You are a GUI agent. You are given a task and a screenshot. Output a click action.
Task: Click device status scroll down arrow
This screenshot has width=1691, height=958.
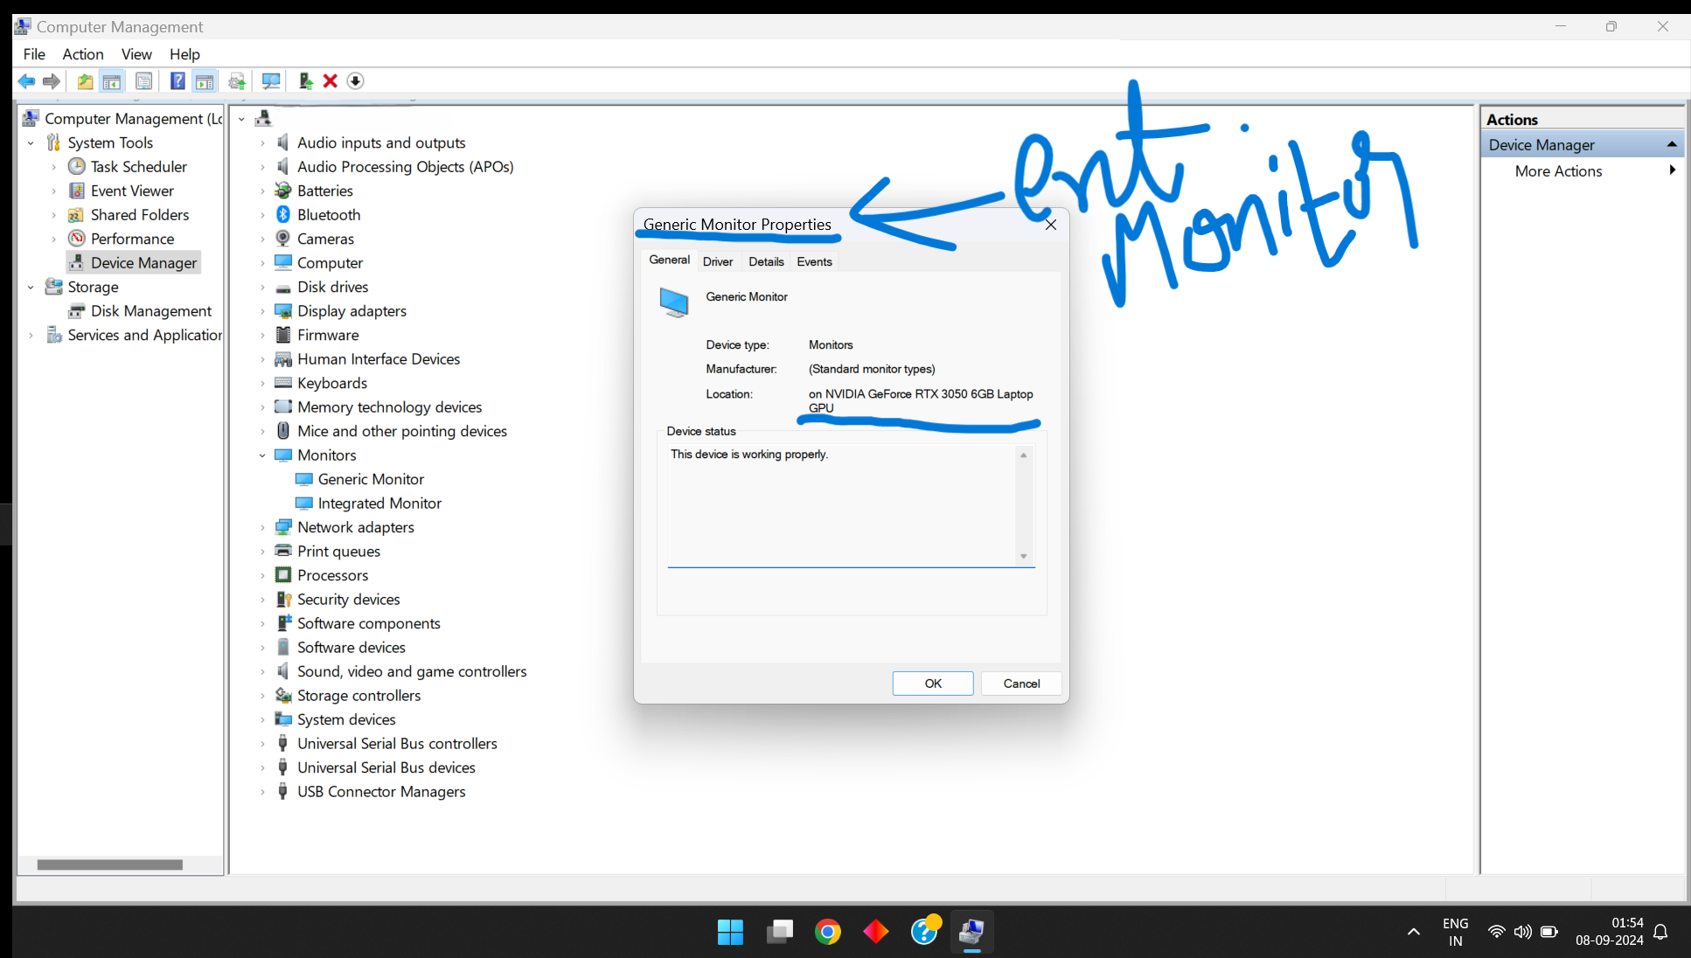click(x=1023, y=557)
